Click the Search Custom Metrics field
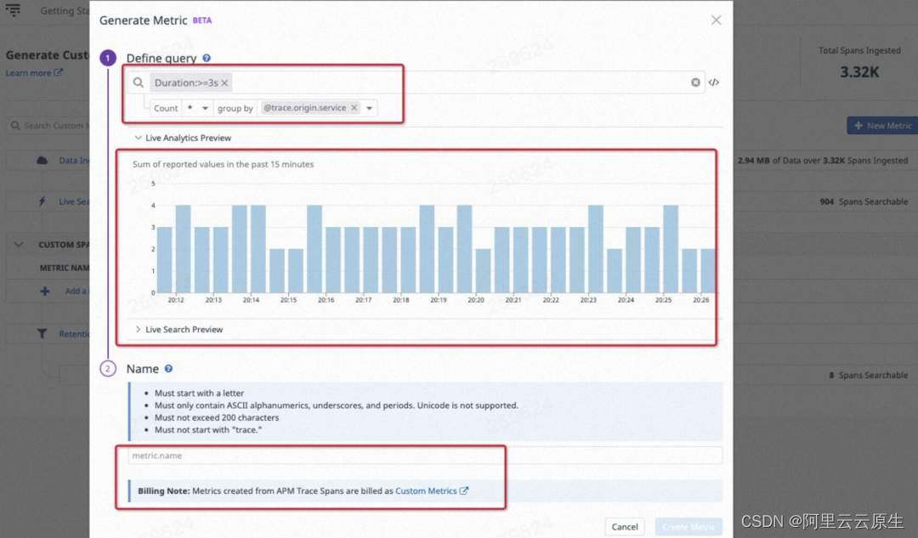This screenshot has height=538, width=918. coord(49,125)
